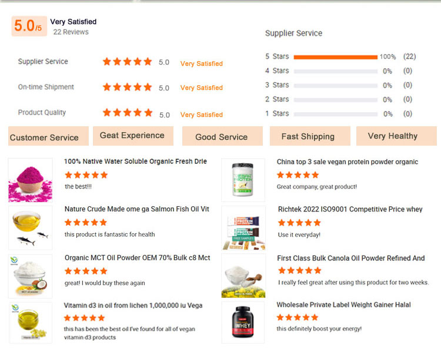The image size is (441, 353).
Task: Open the Whey weight gainer thumbnail
Action: pos(243,322)
